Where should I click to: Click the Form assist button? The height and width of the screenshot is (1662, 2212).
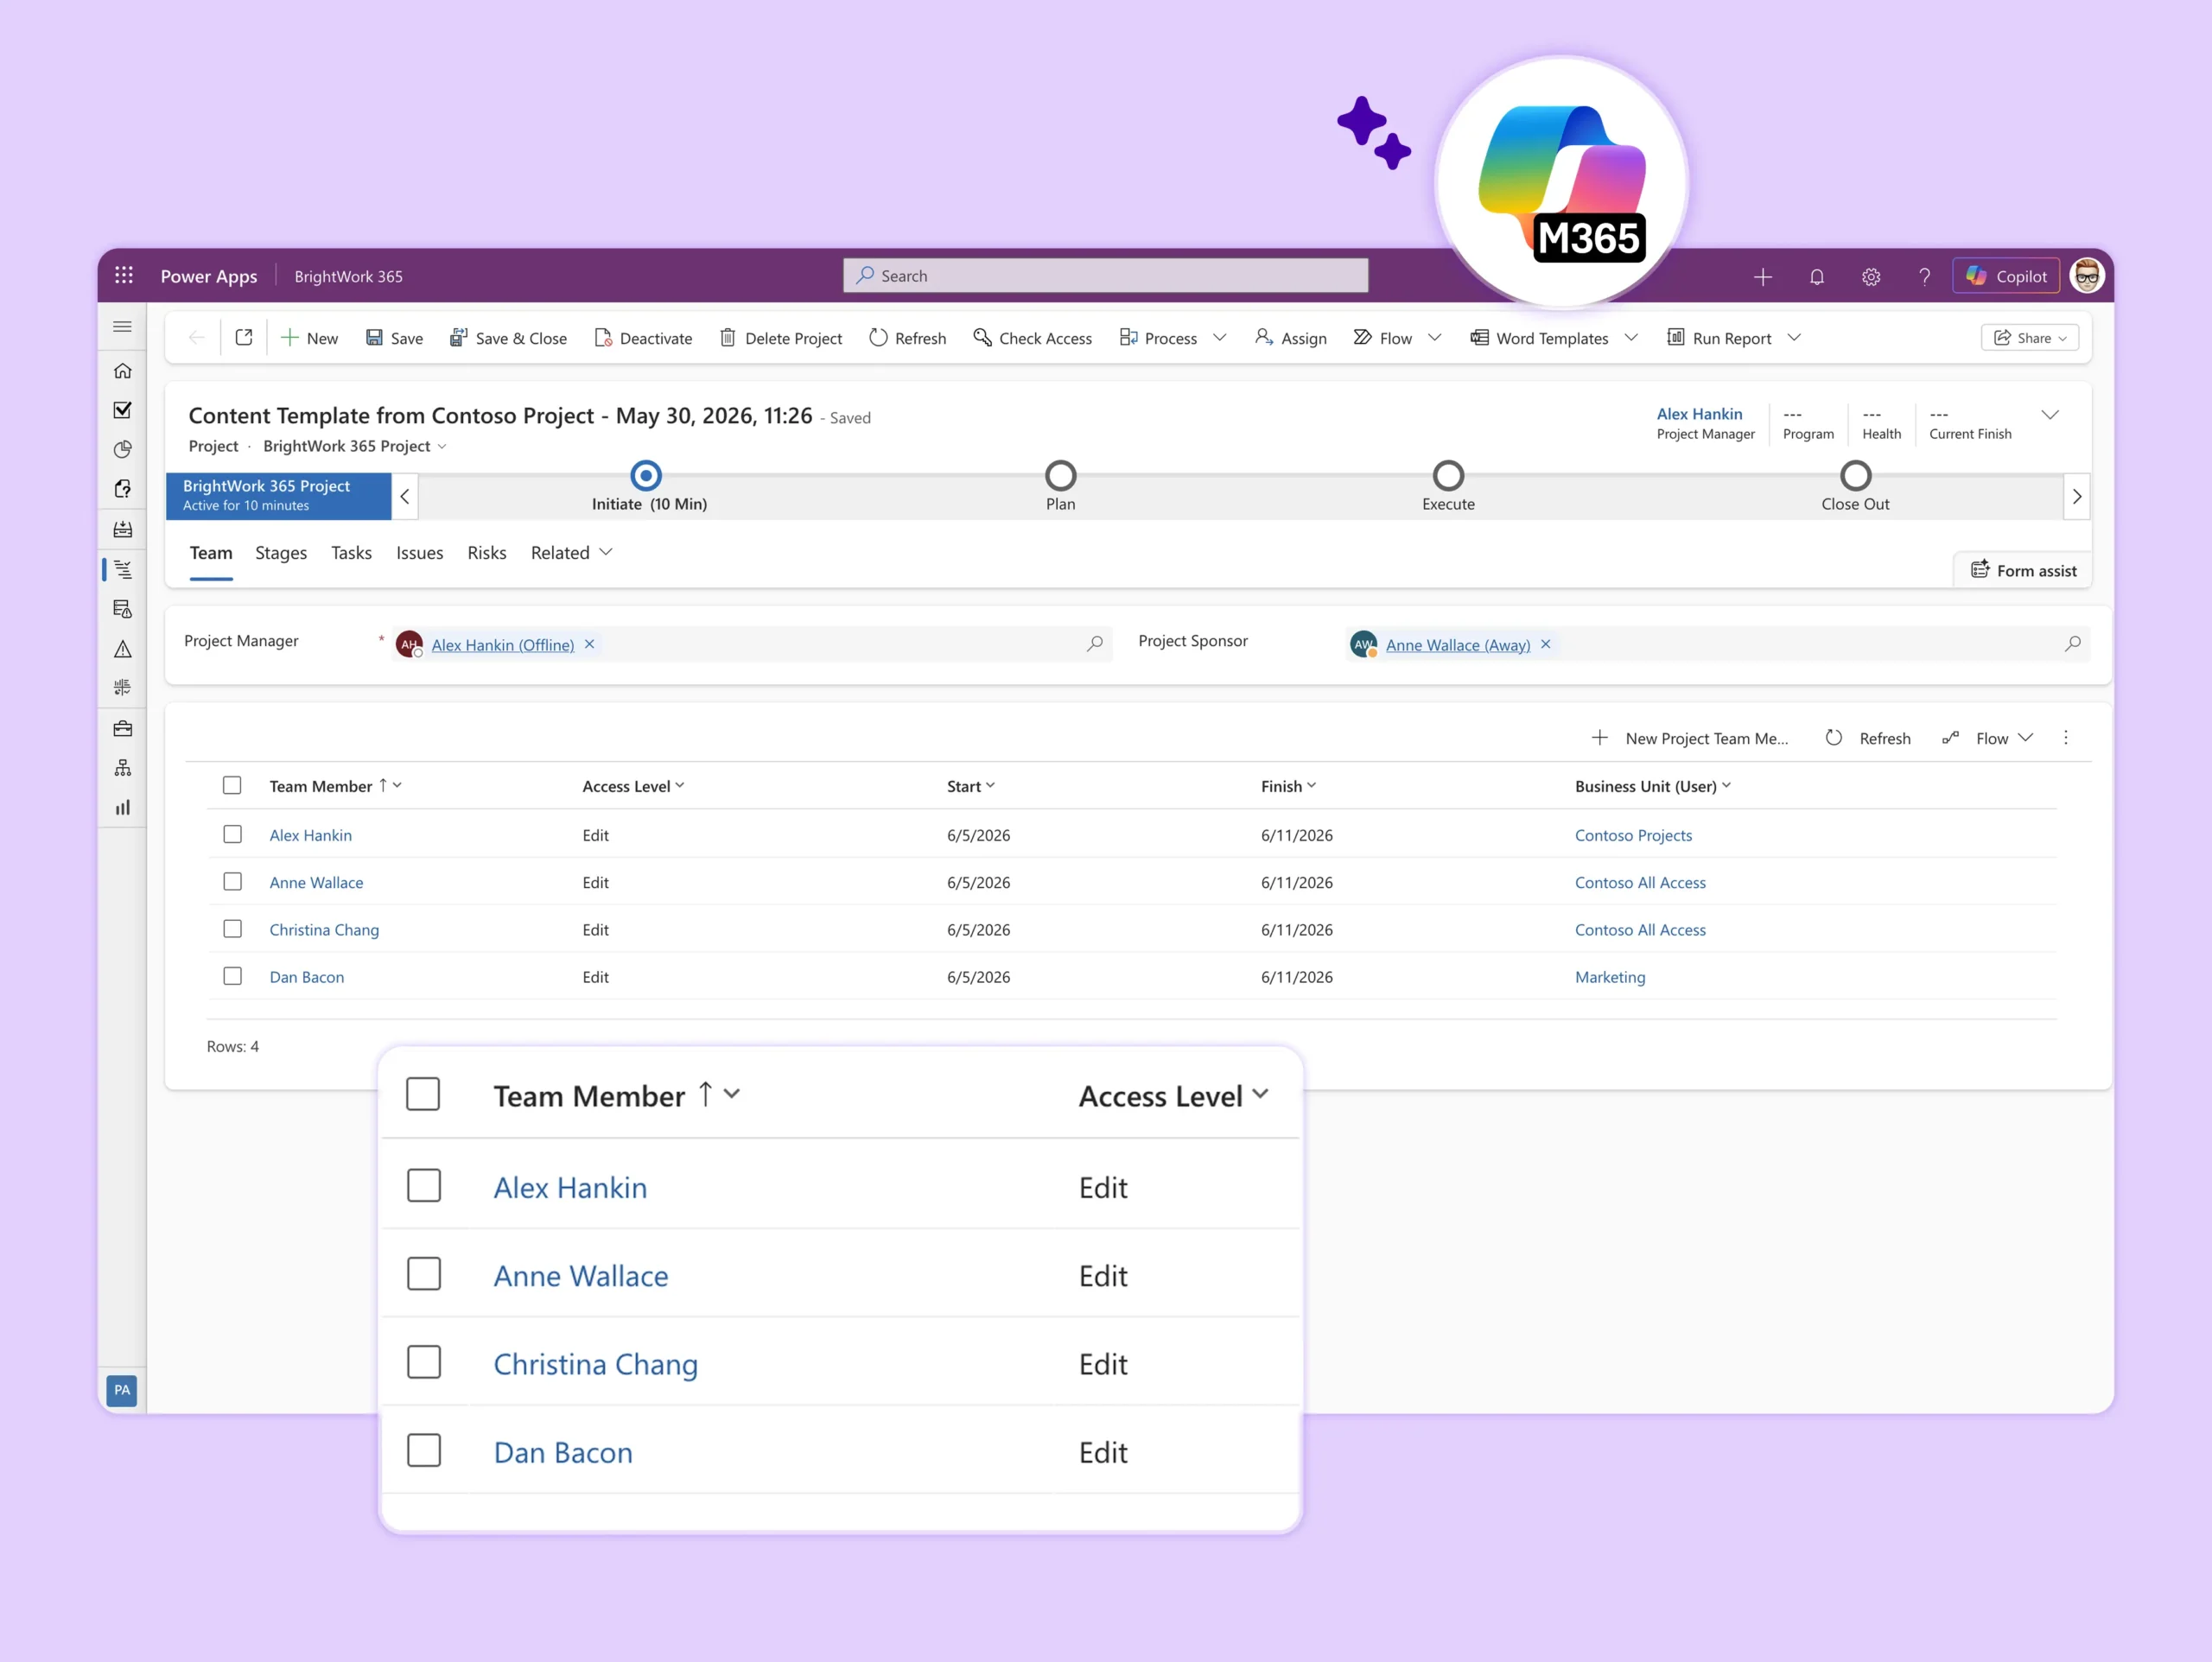click(2023, 570)
